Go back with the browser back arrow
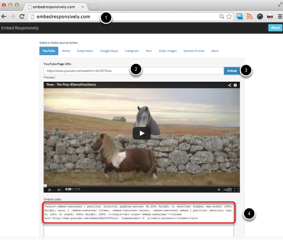This screenshot has height=240, width=283. pos(4,17)
